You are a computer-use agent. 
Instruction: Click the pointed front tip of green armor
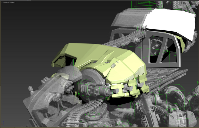pyautogui.click(x=54, y=63)
